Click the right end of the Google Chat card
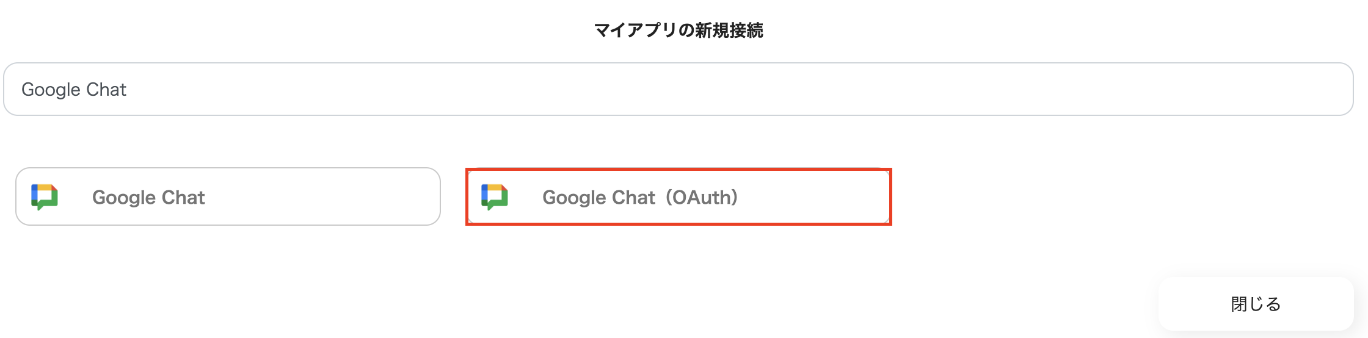Image resolution: width=1368 pixels, height=338 pixels. pyautogui.click(x=403, y=196)
